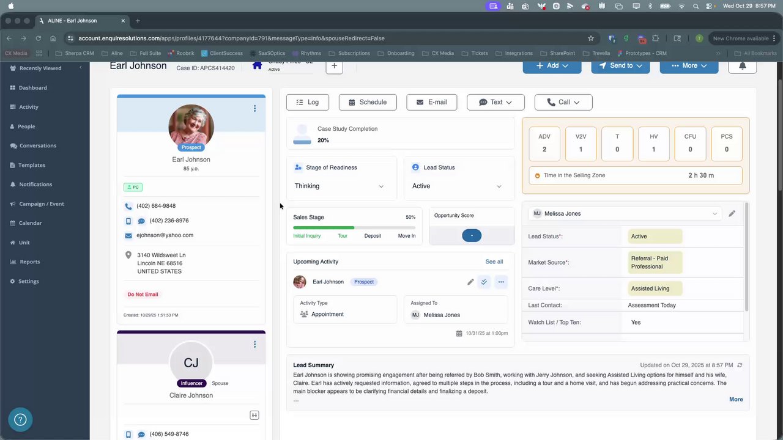Open the ellipsis menu on upcoming activity
The height and width of the screenshot is (440, 783).
[x=501, y=282]
